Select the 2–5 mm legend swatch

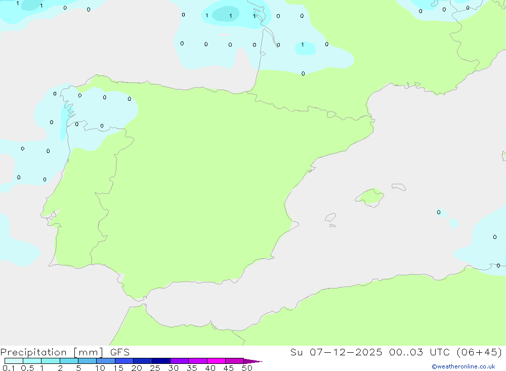69,361
